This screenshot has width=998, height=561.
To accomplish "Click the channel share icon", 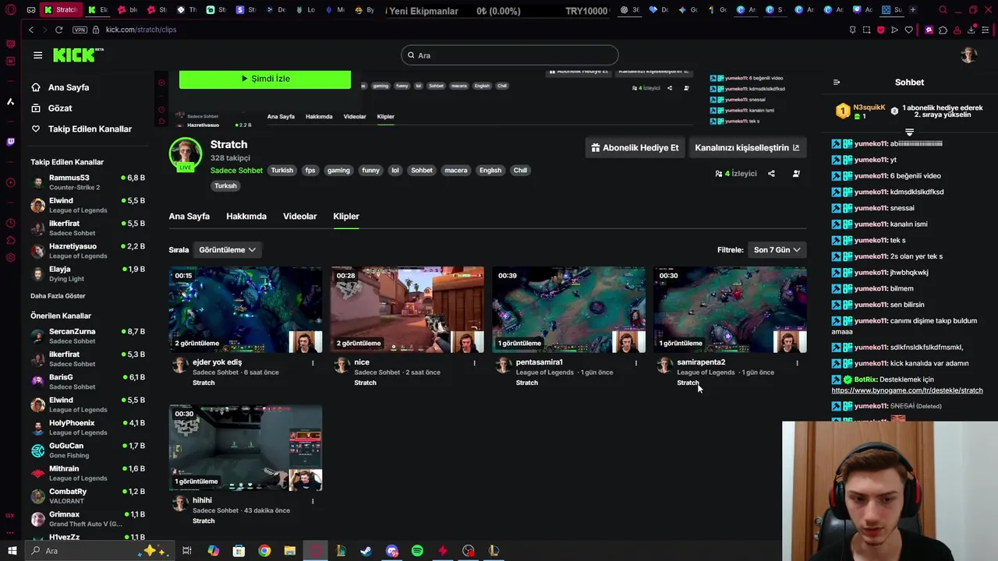I will pos(771,174).
